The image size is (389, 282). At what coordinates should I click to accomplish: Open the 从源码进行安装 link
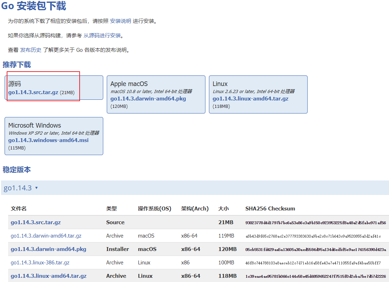click(102, 36)
